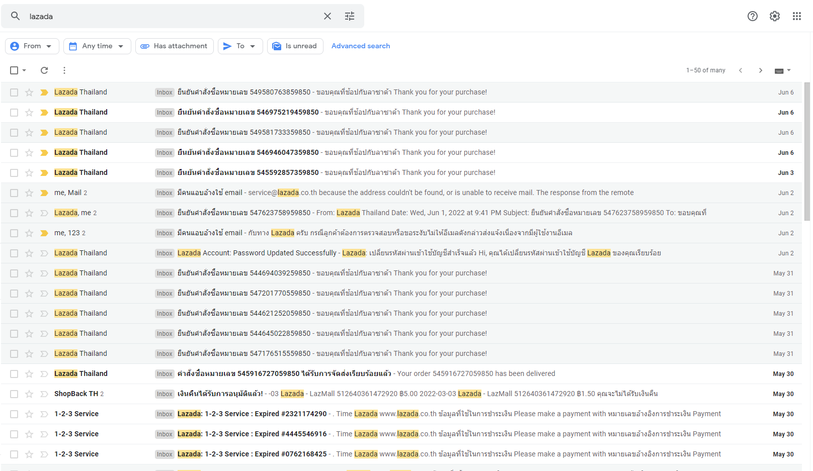Toggle the Has attachment filter
Image resolution: width=813 pixels, height=471 pixels.
click(175, 46)
